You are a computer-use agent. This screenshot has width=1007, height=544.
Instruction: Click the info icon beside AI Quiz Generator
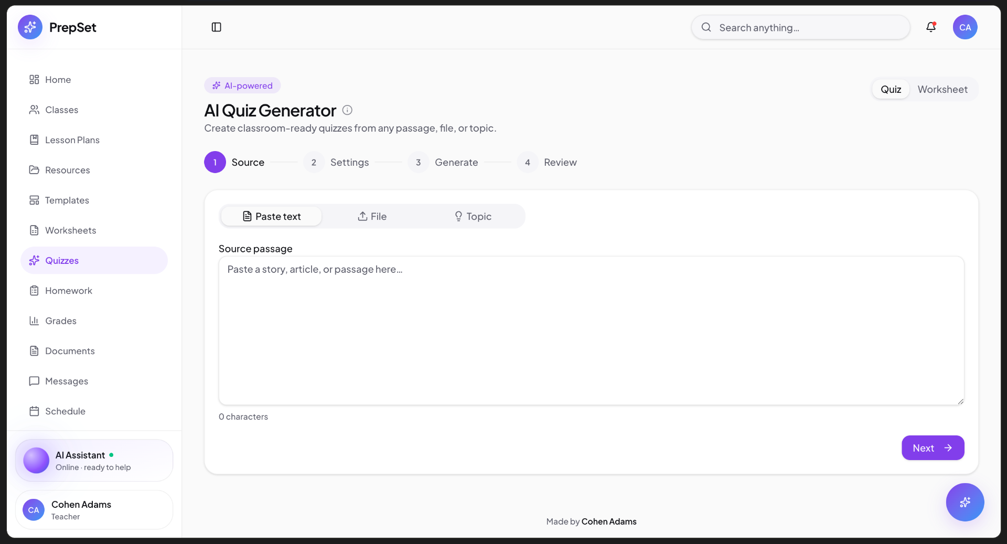coord(347,110)
